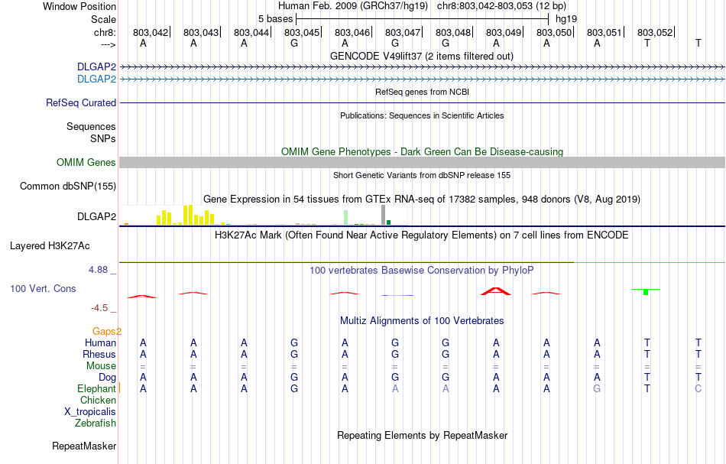Click the Elephant row G base under 803,051

point(597,388)
